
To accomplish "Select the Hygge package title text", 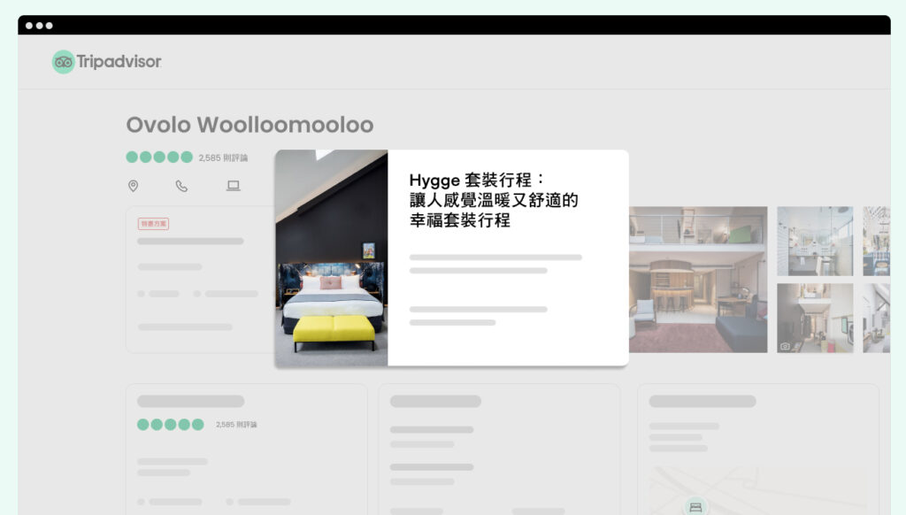I will [494, 200].
